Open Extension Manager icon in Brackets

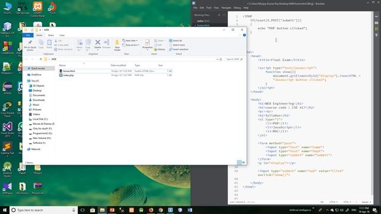pyautogui.click(x=377, y=23)
